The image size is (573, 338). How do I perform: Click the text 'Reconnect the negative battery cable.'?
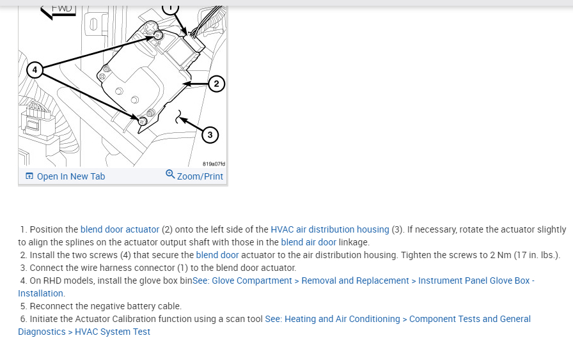106,306
